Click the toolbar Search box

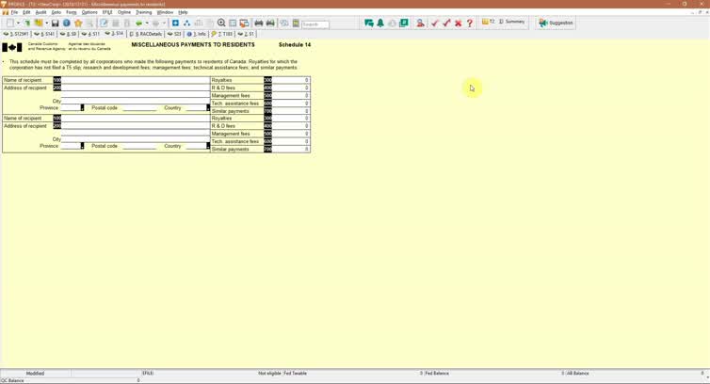coord(315,24)
